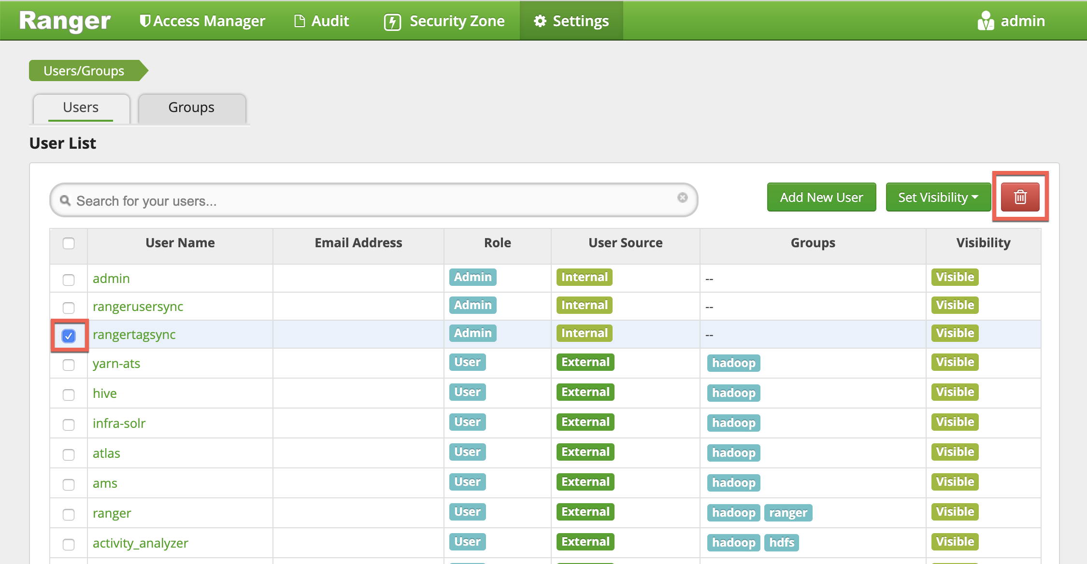
Task: Open the Set Visibility dropdown
Action: [938, 197]
